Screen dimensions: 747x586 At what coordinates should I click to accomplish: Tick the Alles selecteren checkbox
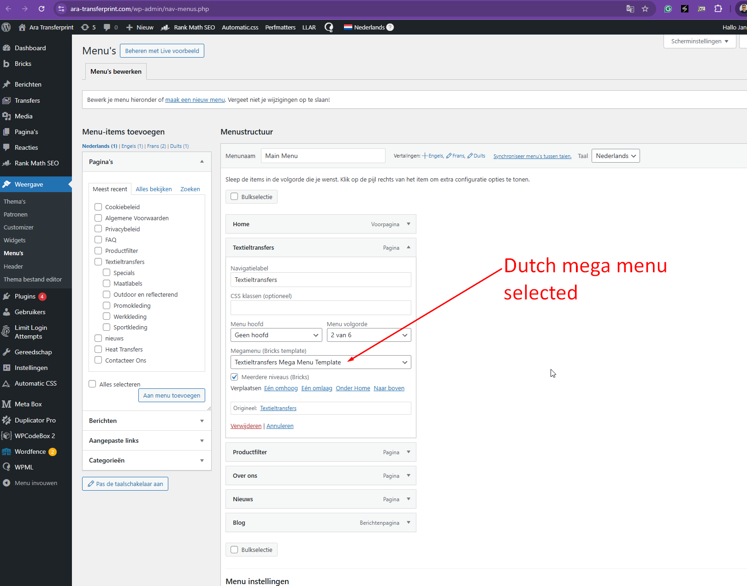pyautogui.click(x=92, y=384)
